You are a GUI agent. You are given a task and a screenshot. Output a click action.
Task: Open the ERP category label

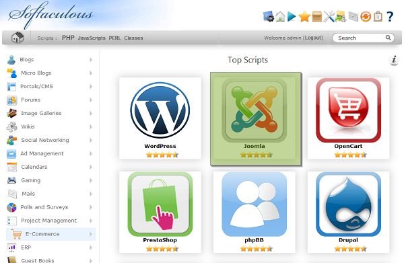pos(26,248)
